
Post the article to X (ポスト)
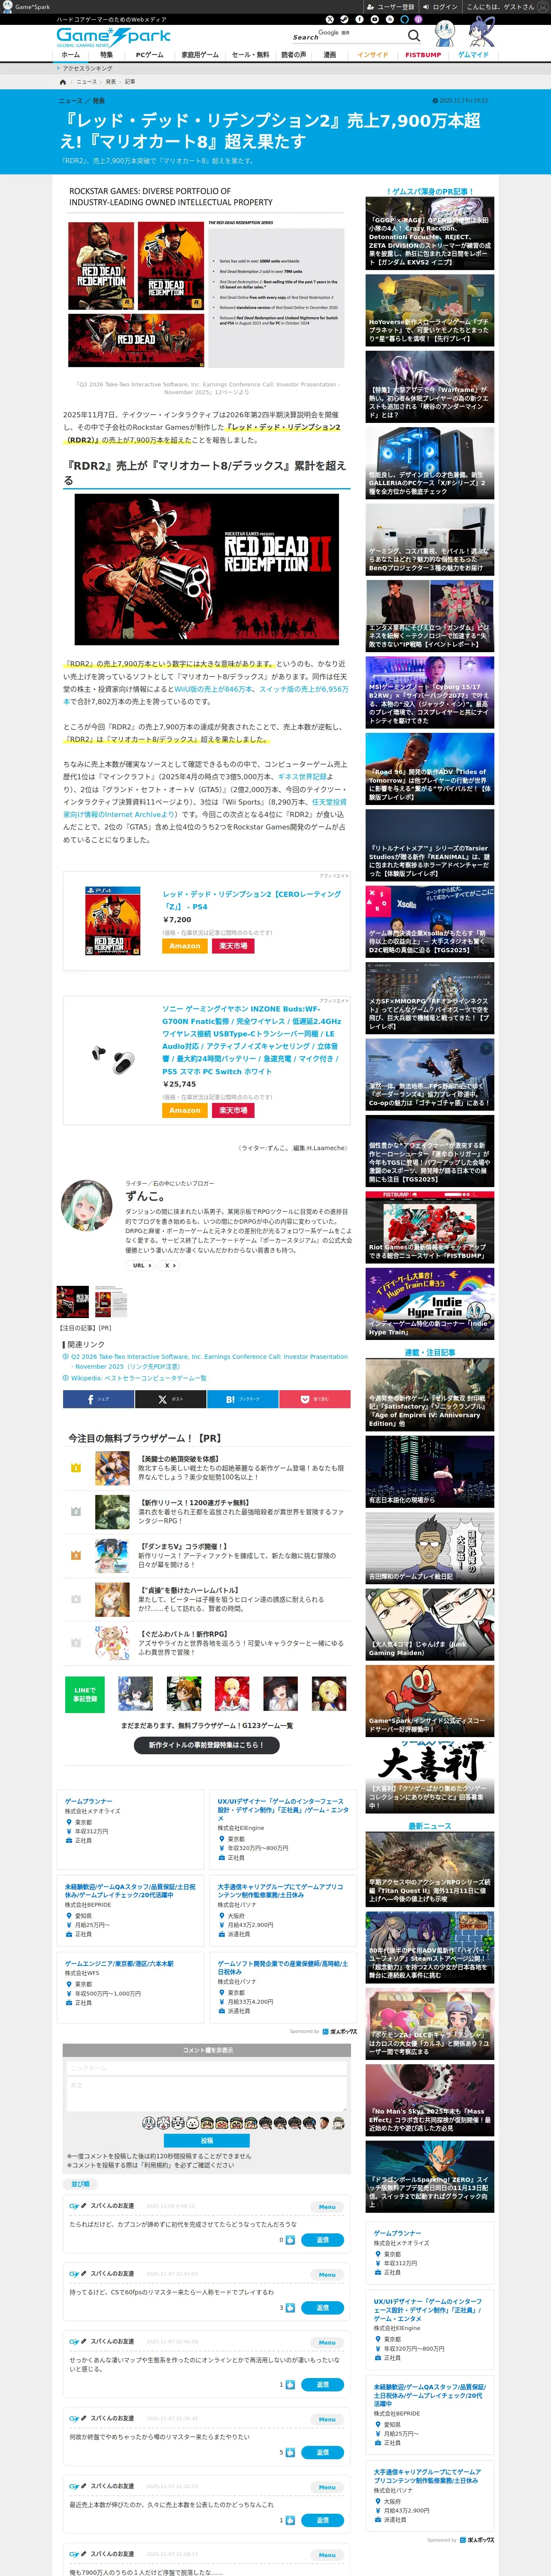pos(171,1399)
